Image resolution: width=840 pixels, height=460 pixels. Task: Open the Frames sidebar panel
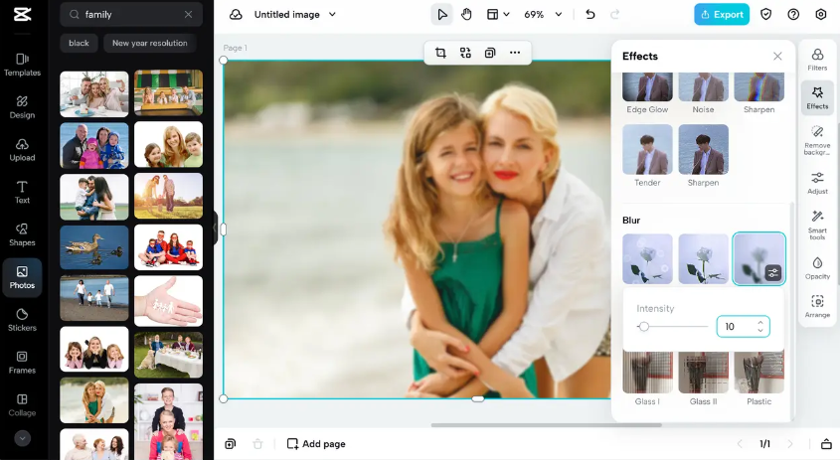pos(22,363)
